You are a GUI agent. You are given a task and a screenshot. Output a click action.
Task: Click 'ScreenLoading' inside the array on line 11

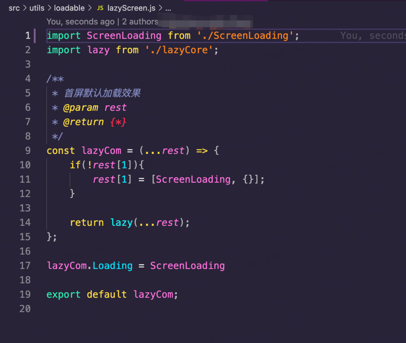click(x=193, y=179)
